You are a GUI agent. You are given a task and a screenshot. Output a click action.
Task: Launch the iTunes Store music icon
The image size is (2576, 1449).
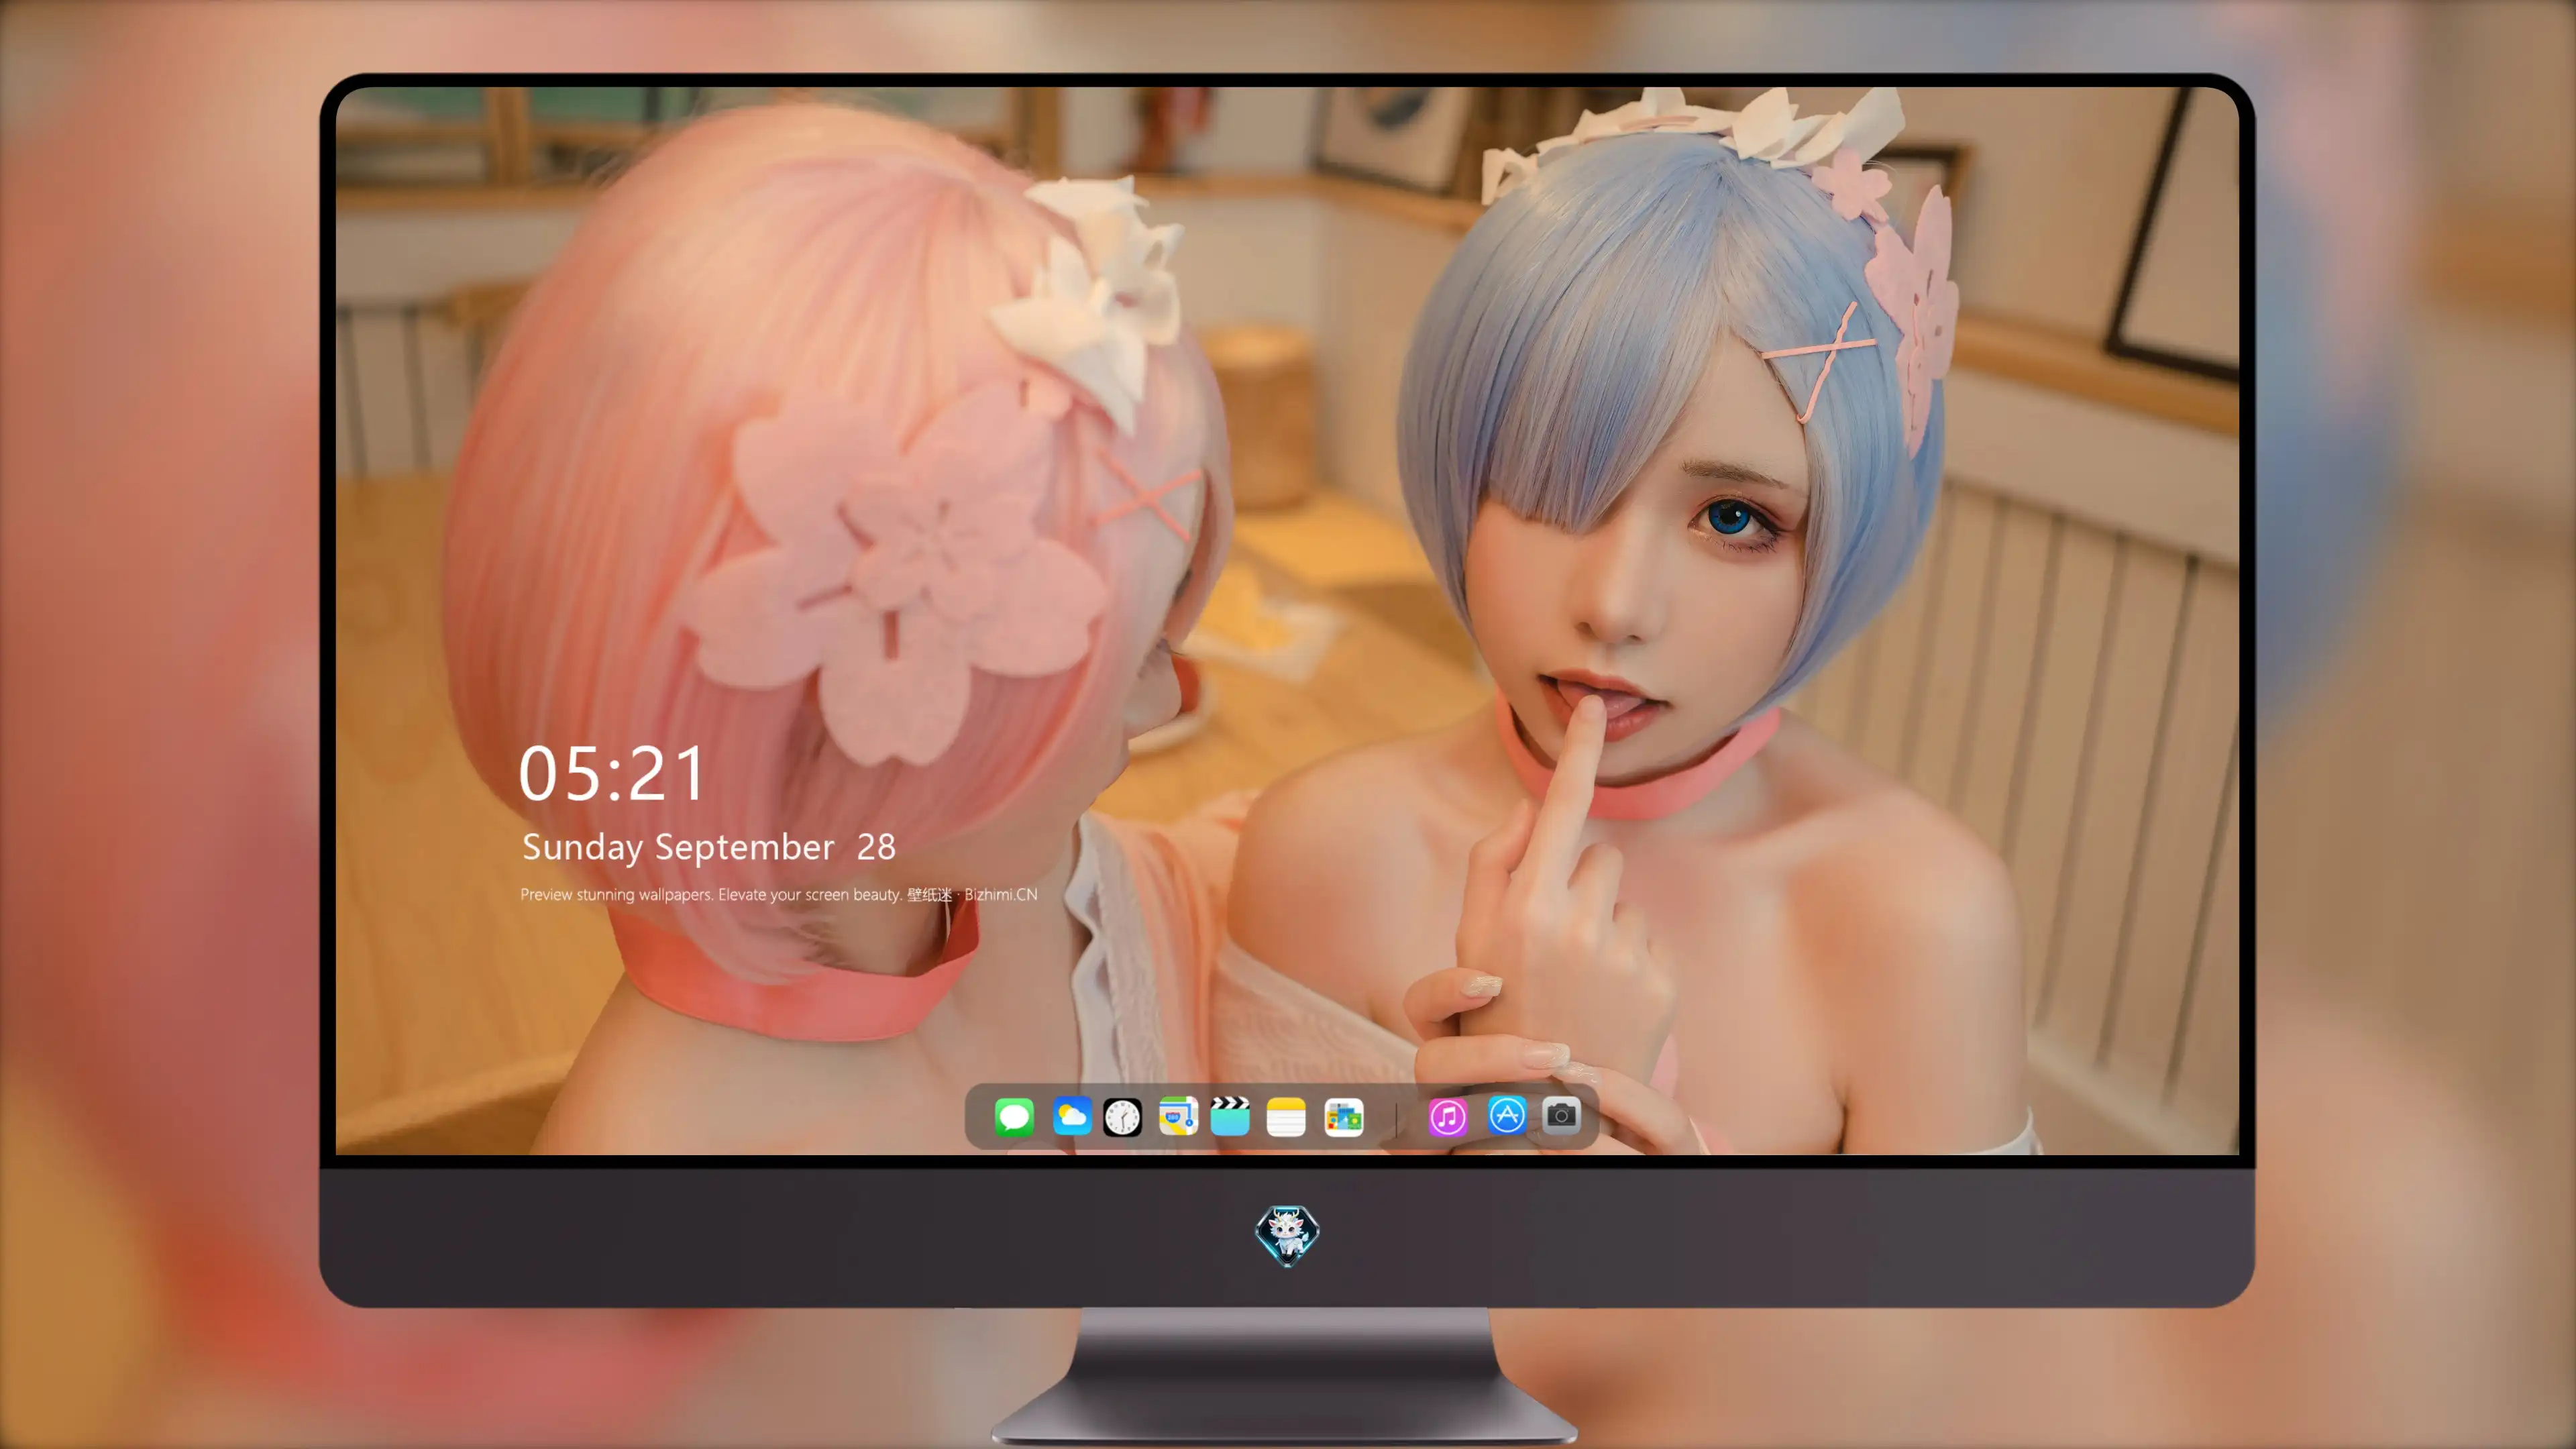(1448, 1116)
